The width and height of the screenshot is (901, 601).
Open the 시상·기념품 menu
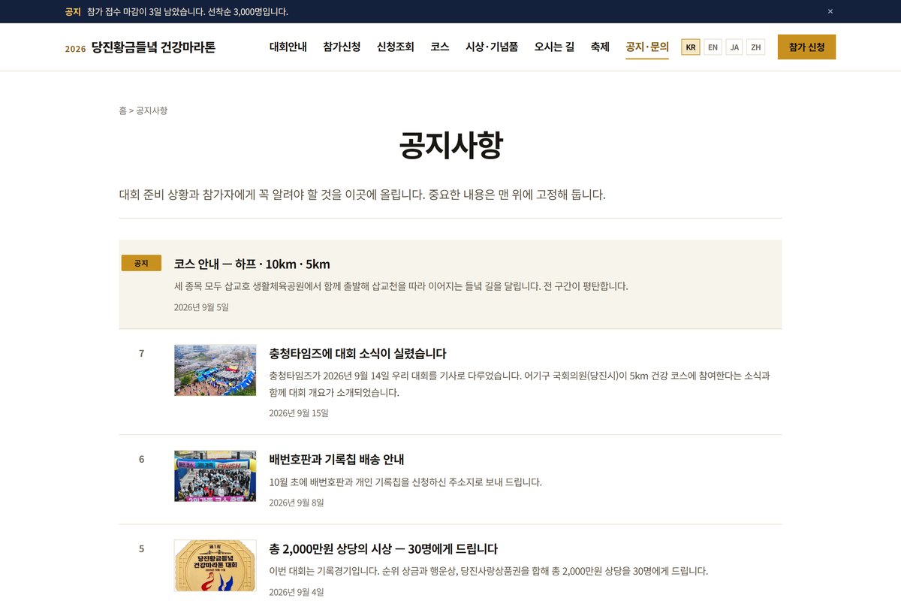[x=492, y=47]
